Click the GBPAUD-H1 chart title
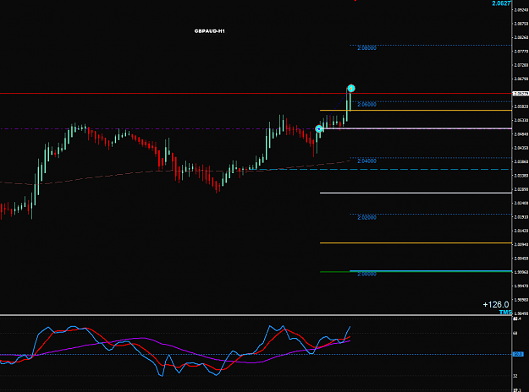The width and height of the screenshot is (529, 392). pyautogui.click(x=210, y=31)
